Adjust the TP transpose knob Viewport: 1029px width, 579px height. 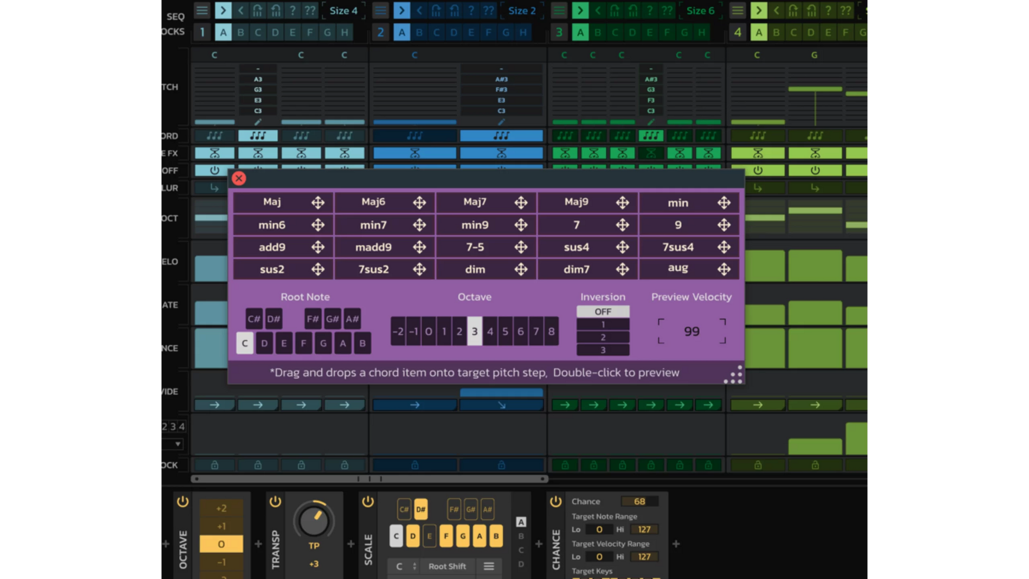click(x=314, y=521)
